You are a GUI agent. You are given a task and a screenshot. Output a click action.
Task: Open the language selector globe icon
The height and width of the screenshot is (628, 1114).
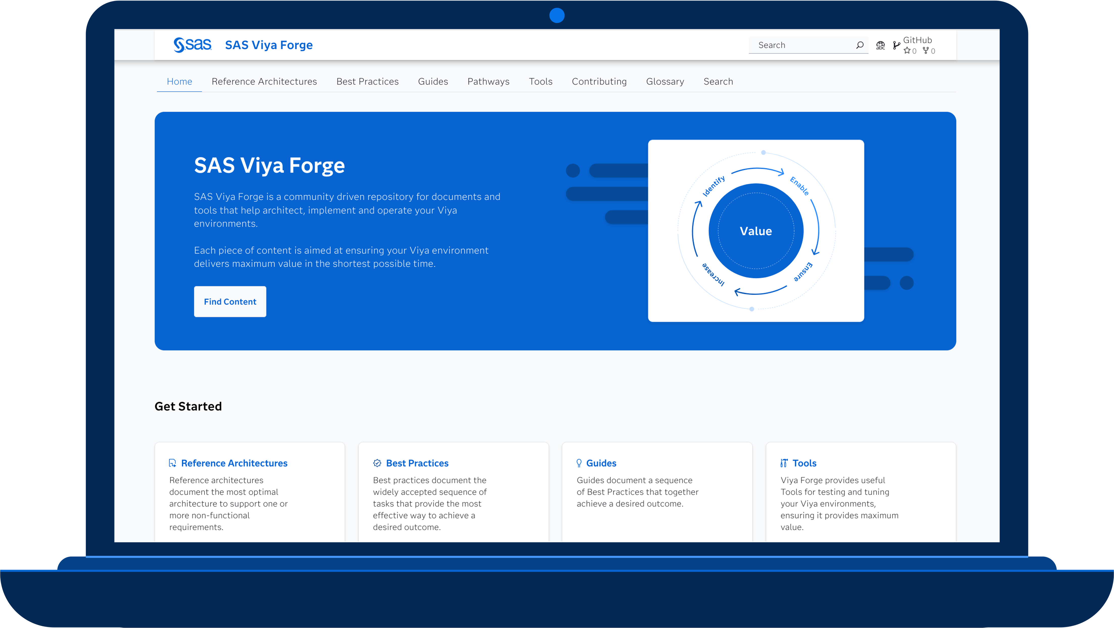coord(881,45)
